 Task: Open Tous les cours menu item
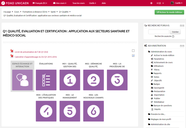[x=78, y=3]
